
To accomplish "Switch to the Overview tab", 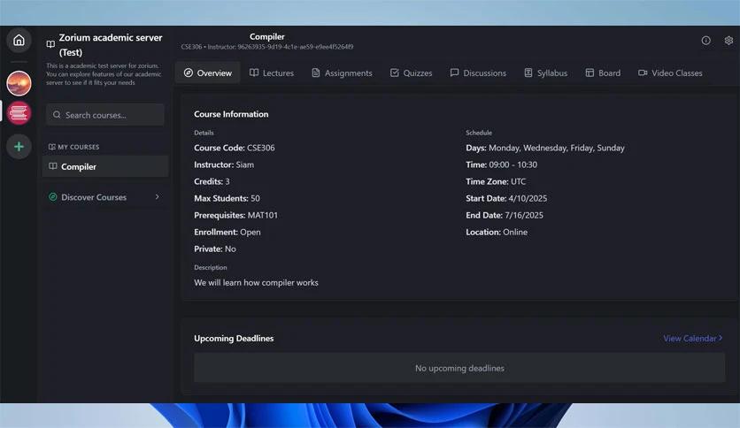I will click(208, 73).
